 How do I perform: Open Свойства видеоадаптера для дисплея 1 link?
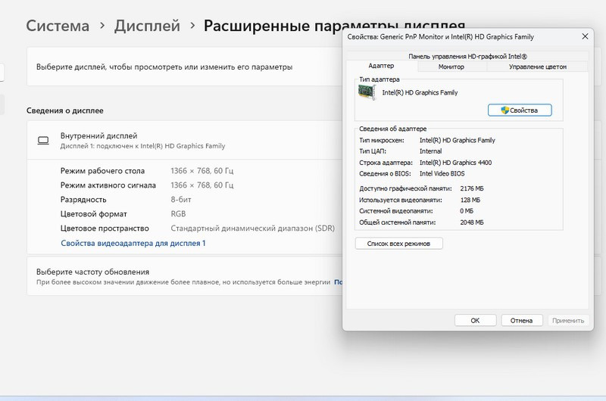tap(133, 243)
